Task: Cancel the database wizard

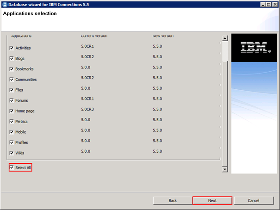Action: [253, 201]
